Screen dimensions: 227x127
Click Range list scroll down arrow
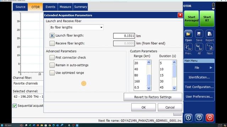(x=149, y=88)
